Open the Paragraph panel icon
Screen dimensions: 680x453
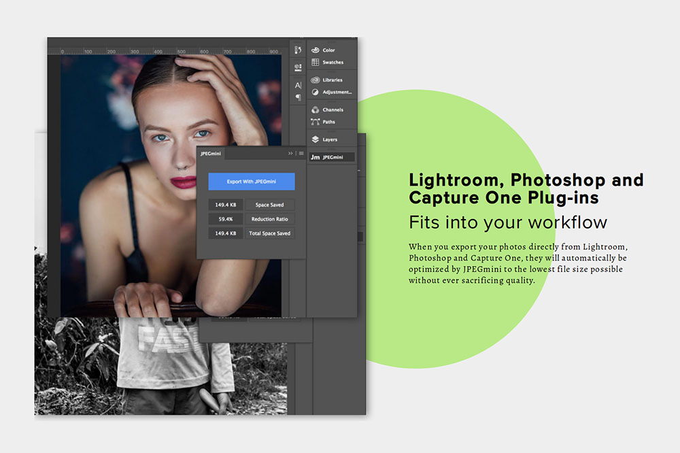point(298,98)
